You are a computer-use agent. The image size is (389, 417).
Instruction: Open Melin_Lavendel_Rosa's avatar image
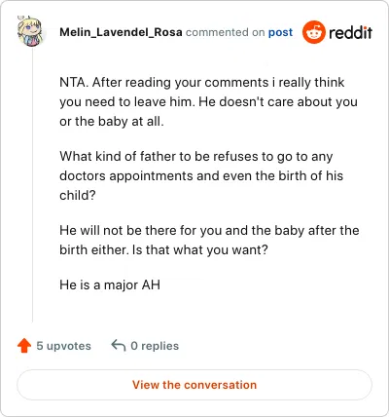point(30,31)
